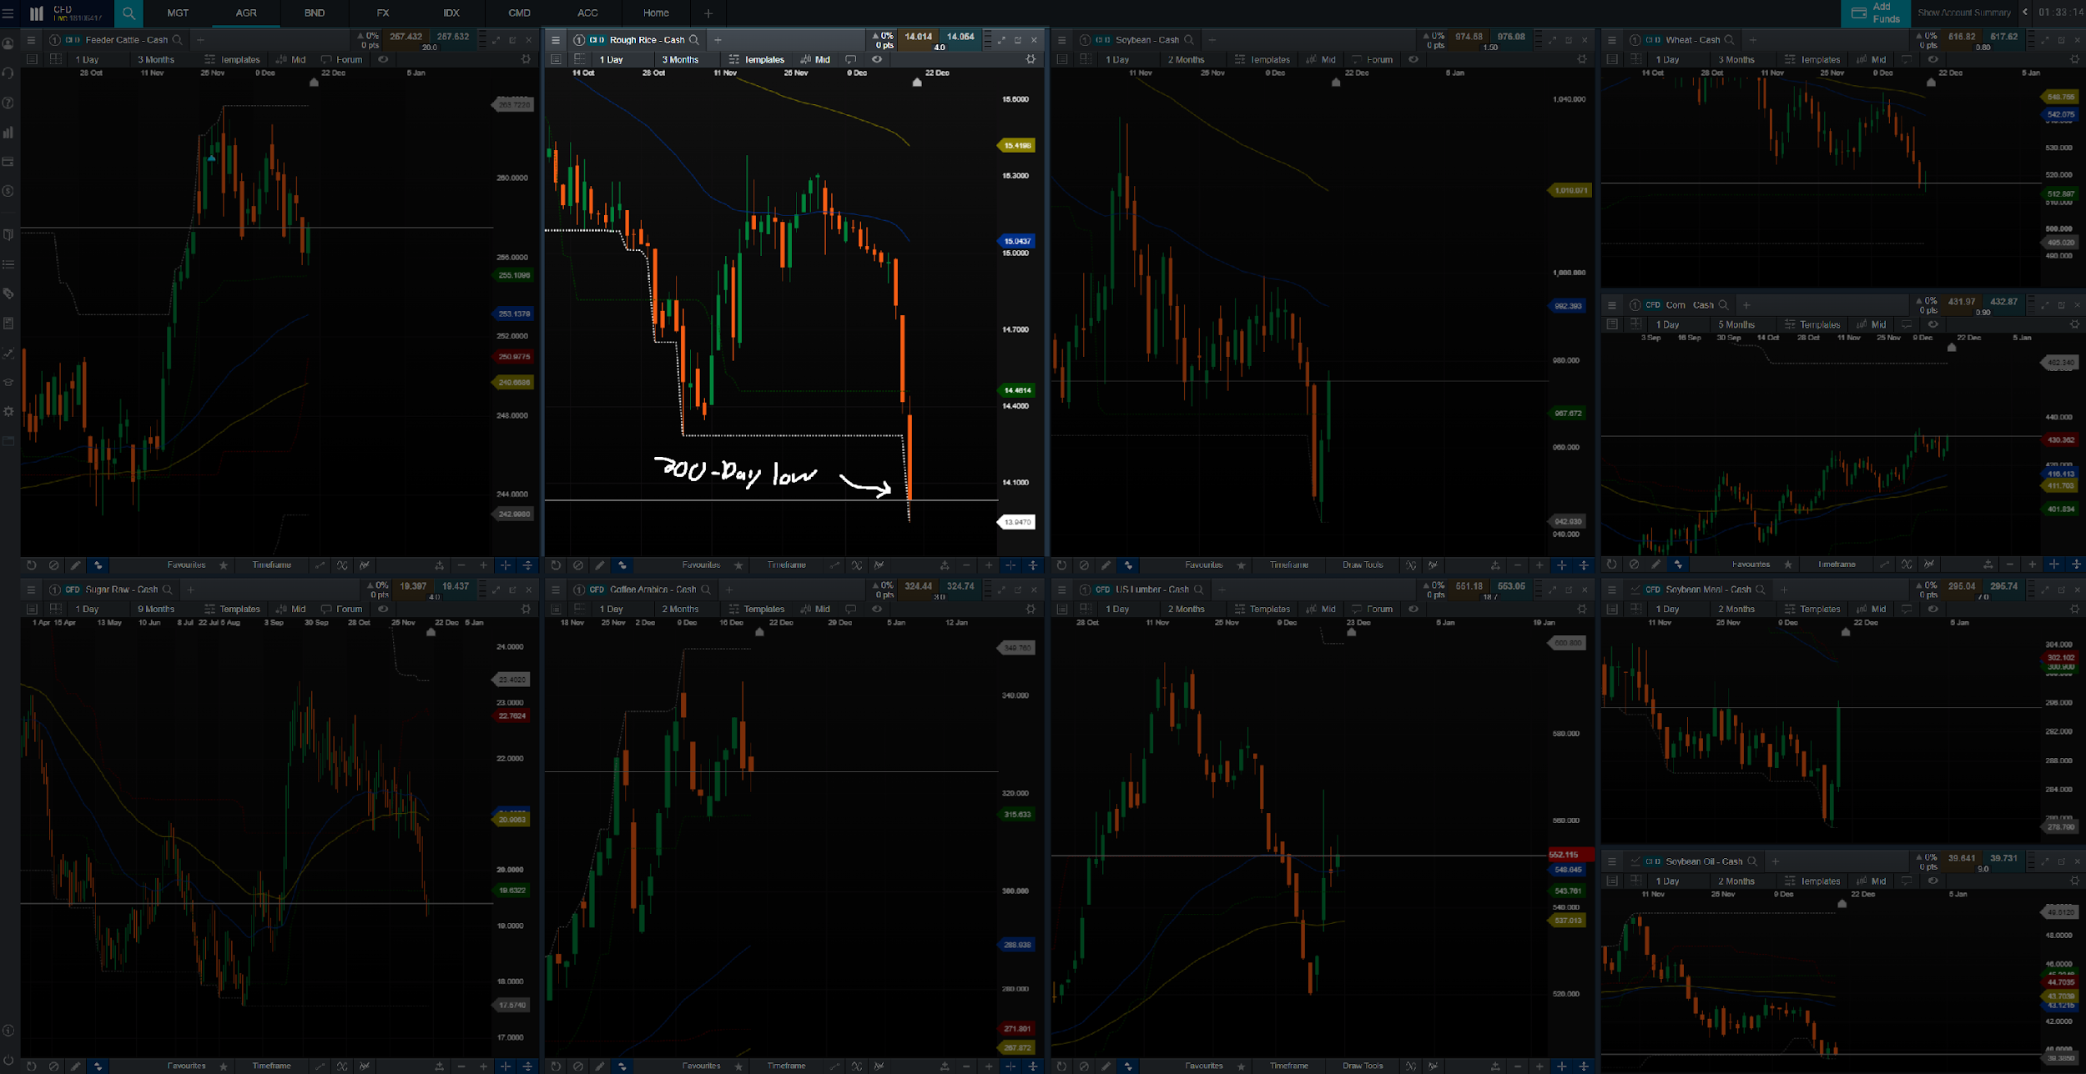Open the Templates dropdown in the Rough Rice chart
The height and width of the screenshot is (1074, 2086).
757,60
